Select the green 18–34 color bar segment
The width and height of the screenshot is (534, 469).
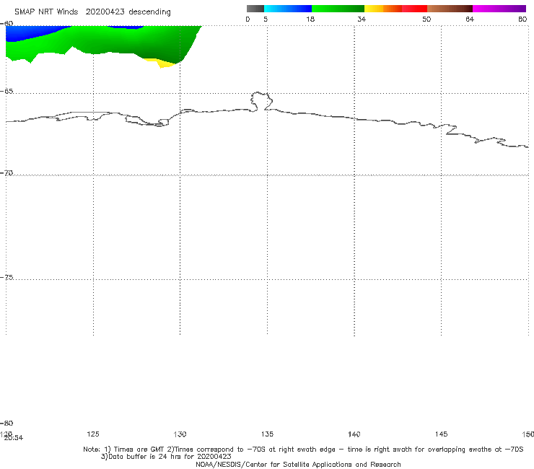click(338, 9)
